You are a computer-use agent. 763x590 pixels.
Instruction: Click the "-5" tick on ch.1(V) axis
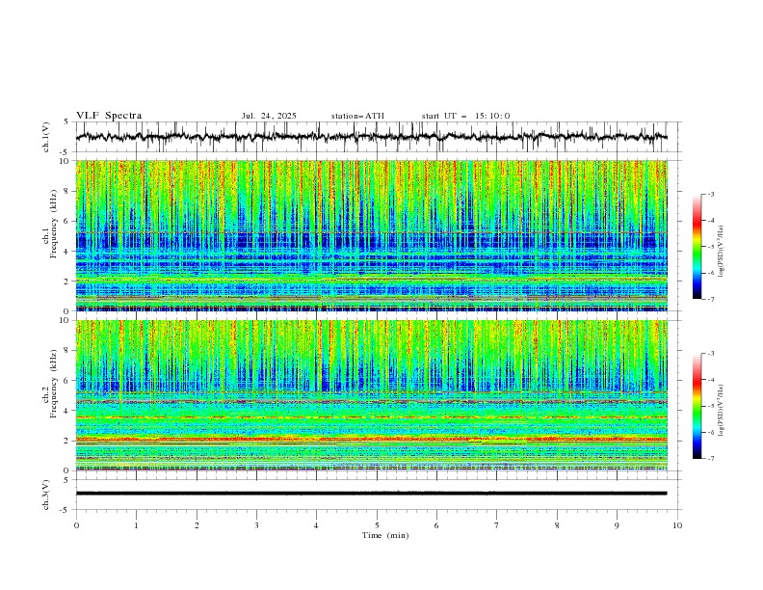tap(65, 152)
